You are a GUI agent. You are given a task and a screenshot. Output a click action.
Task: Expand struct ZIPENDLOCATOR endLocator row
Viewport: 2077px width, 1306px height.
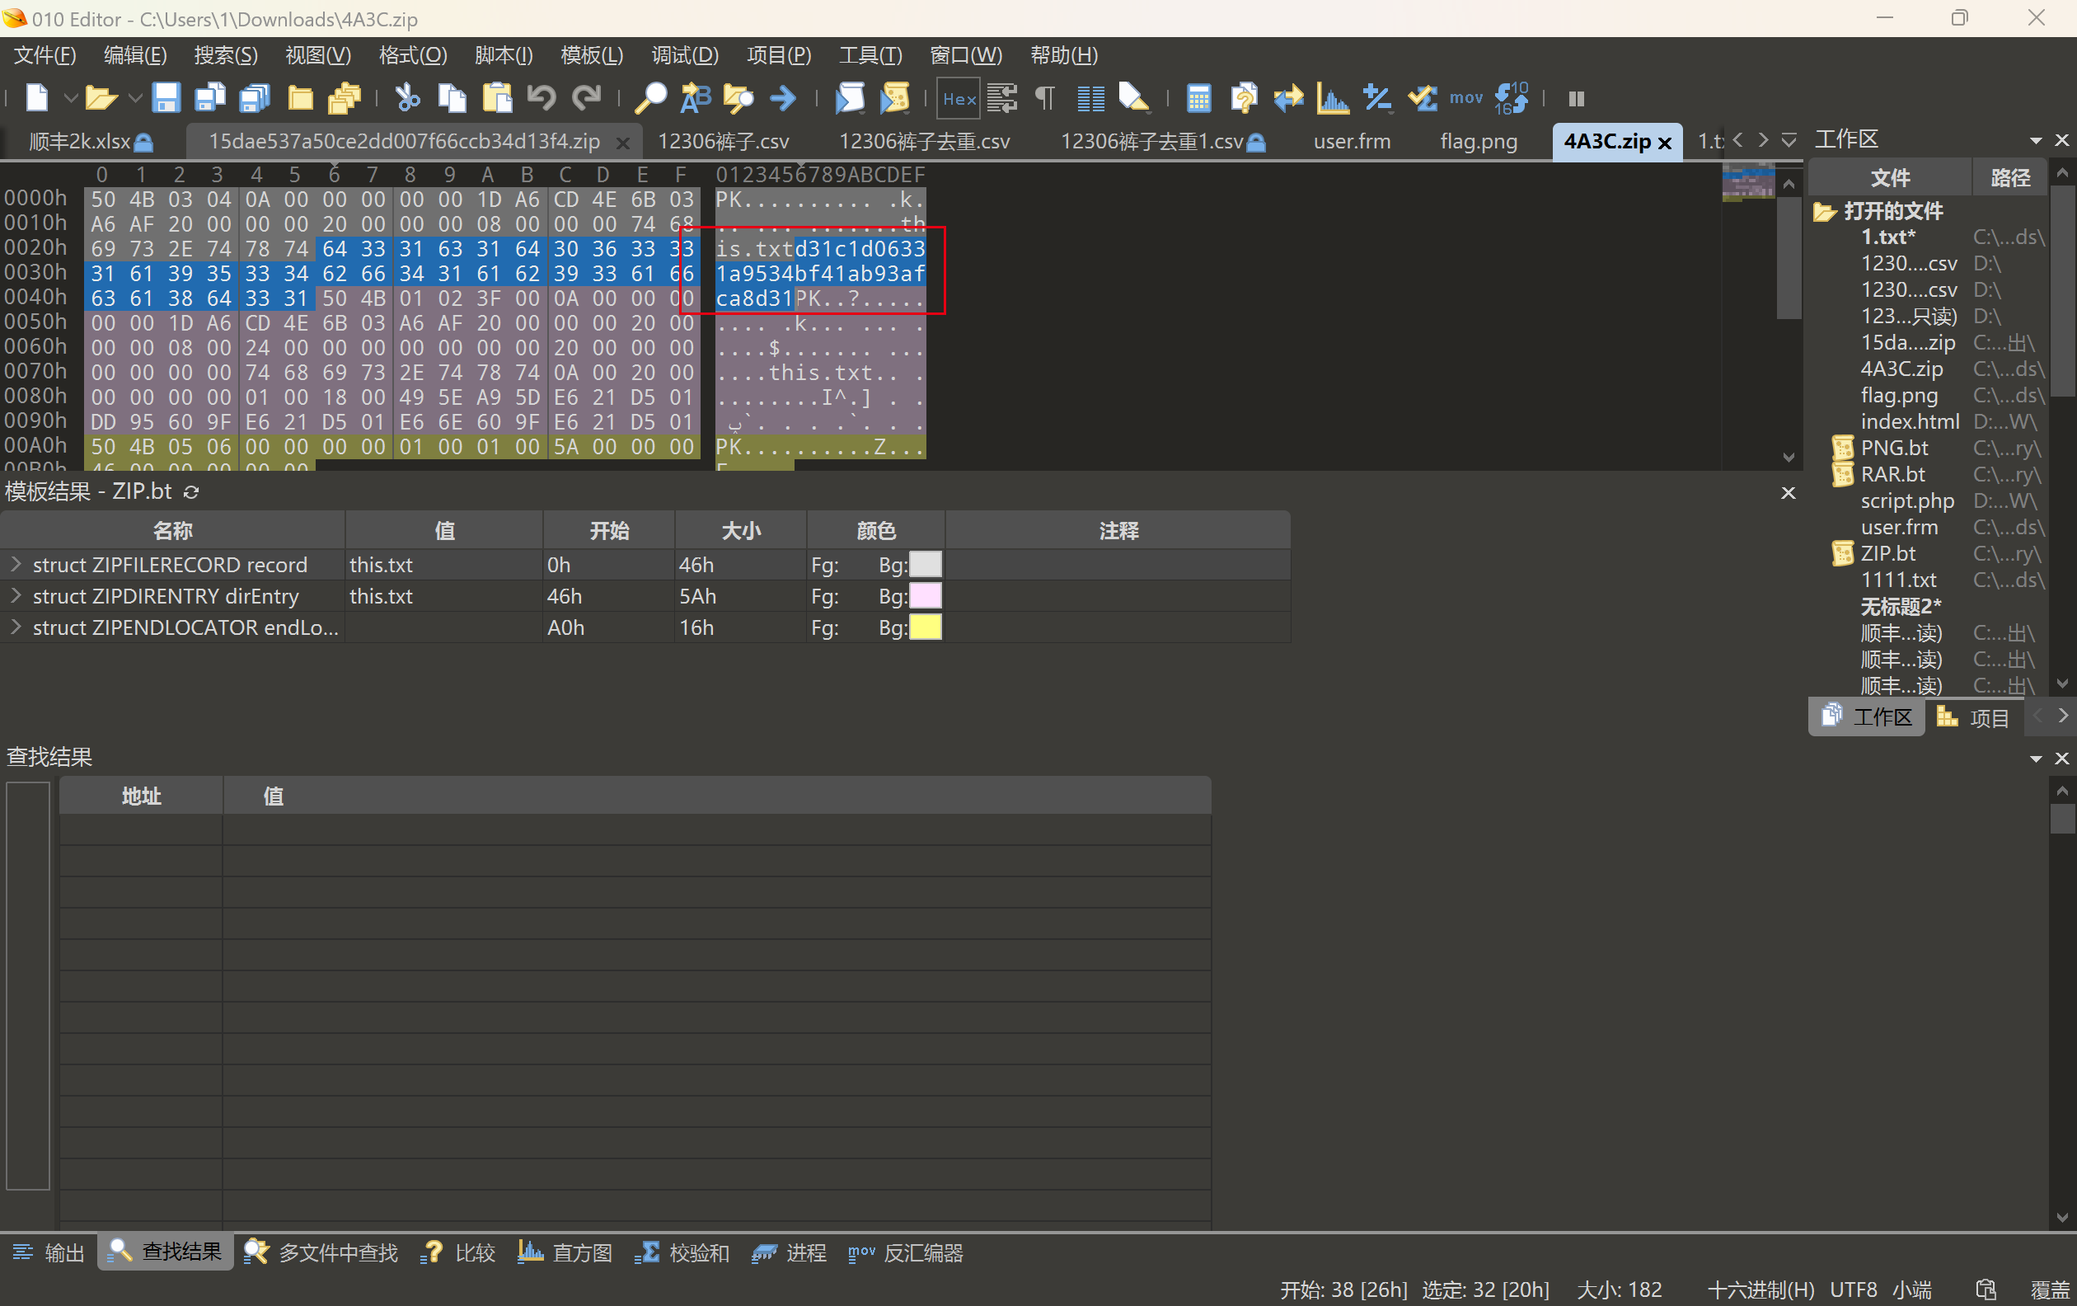[16, 627]
